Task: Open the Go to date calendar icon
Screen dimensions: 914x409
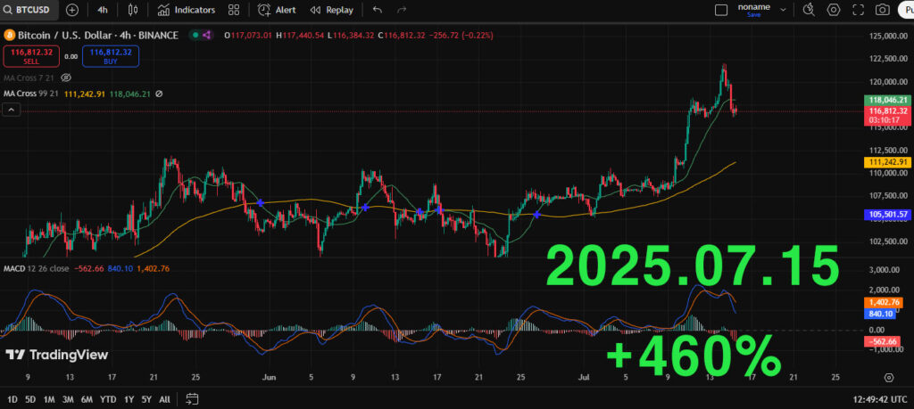Action: pos(193,399)
